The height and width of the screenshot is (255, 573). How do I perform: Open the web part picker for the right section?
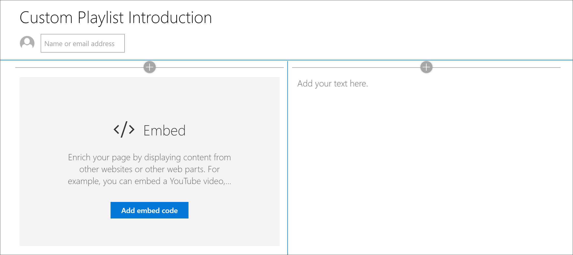[x=426, y=67]
